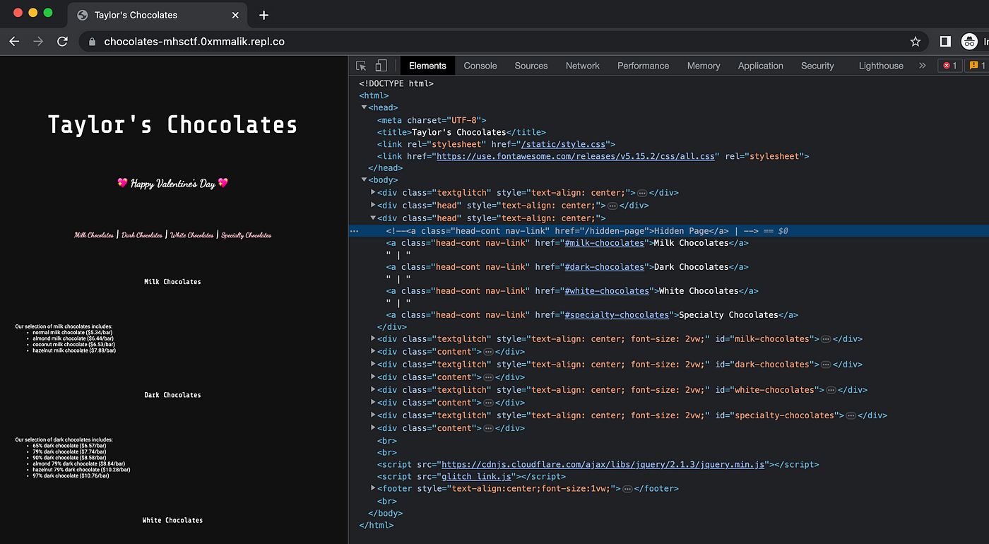Screen dimensions: 989x544
Task: Show more DevTools tabs with the chevrons
Action: tap(922, 66)
